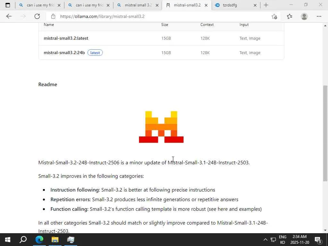Close the 'mistral small 3.2' search tab
Screen dimensions: 328x246
157,5
